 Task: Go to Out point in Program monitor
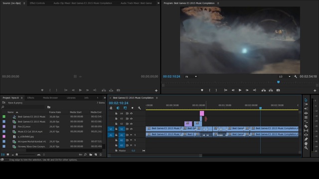[255, 90]
